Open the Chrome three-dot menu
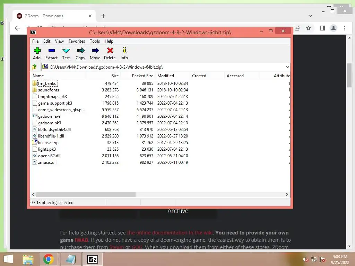 pyautogui.click(x=345, y=28)
